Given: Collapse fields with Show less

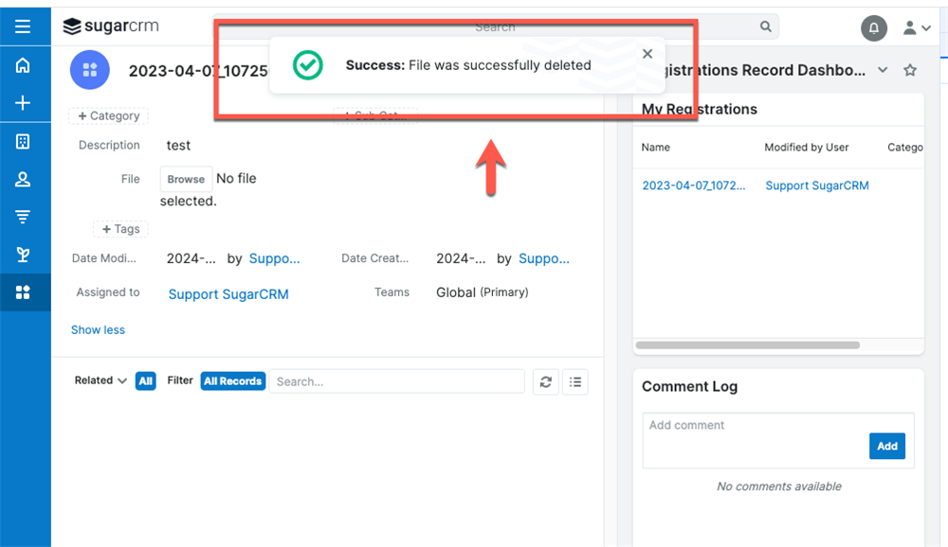Looking at the screenshot, I should [x=98, y=329].
